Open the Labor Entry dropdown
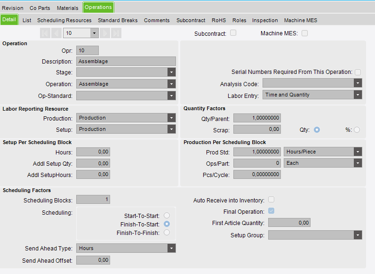Screen dimensions: 375x274 click(358, 95)
